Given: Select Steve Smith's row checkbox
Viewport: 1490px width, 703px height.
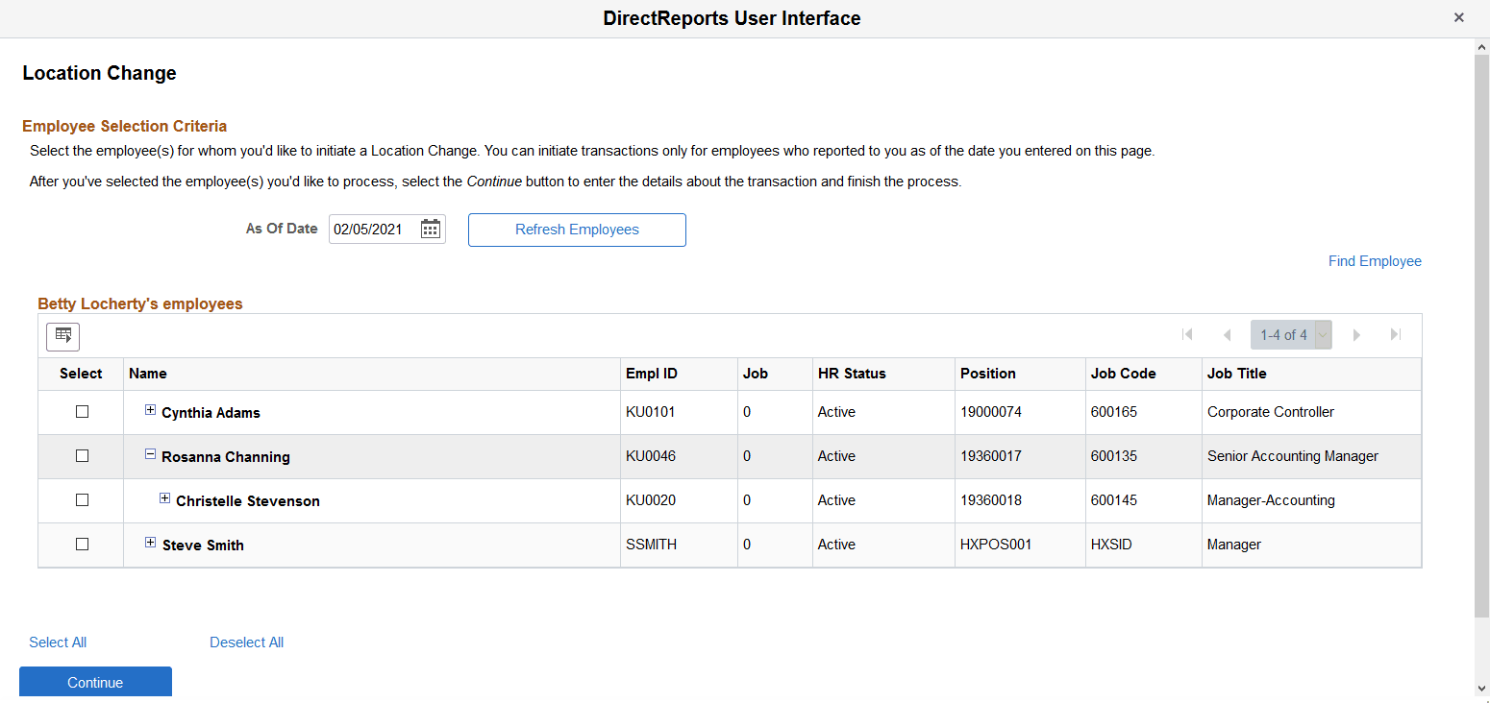Looking at the screenshot, I should pos(82,545).
